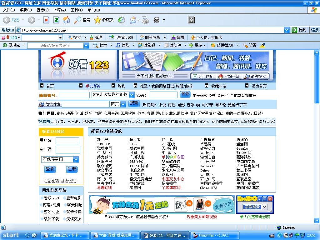Expand 珊瑚虫 search keyword dropdown
The height and width of the screenshot is (240, 320).
(x=86, y=45)
